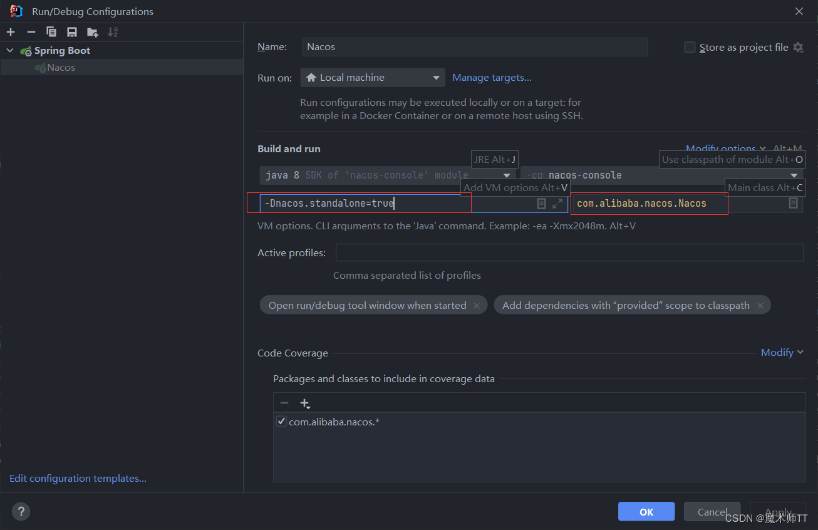The height and width of the screenshot is (530, 818).
Task: Remove 'Open run/debug tool window when started' chip
Action: pyautogui.click(x=477, y=306)
